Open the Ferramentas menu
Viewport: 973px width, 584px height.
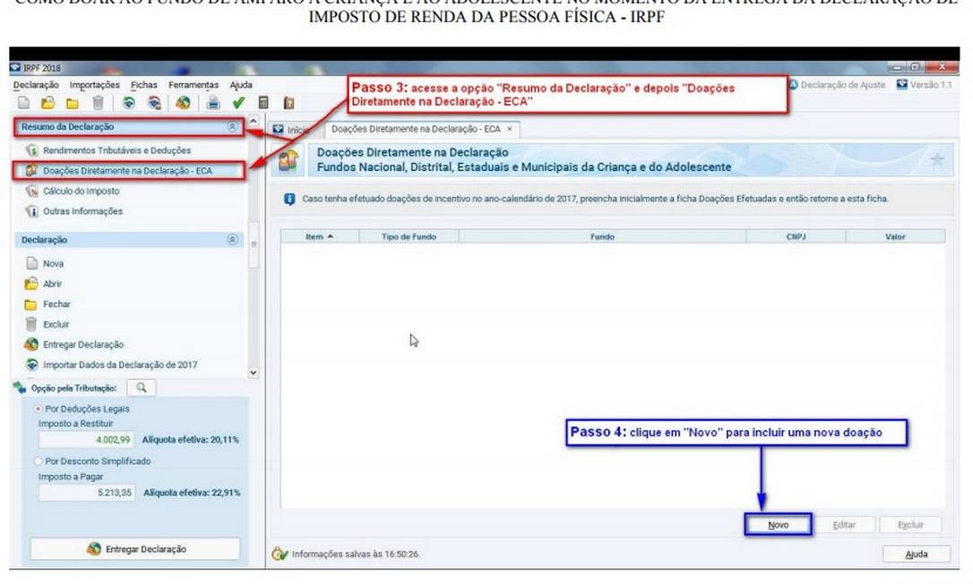pyautogui.click(x=193, y=85)
